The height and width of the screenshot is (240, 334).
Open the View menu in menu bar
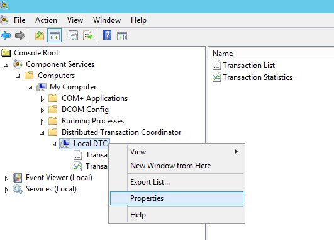(75, 20)
